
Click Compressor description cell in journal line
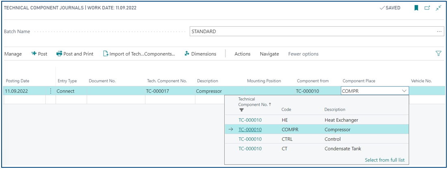[x=220, y=91]
